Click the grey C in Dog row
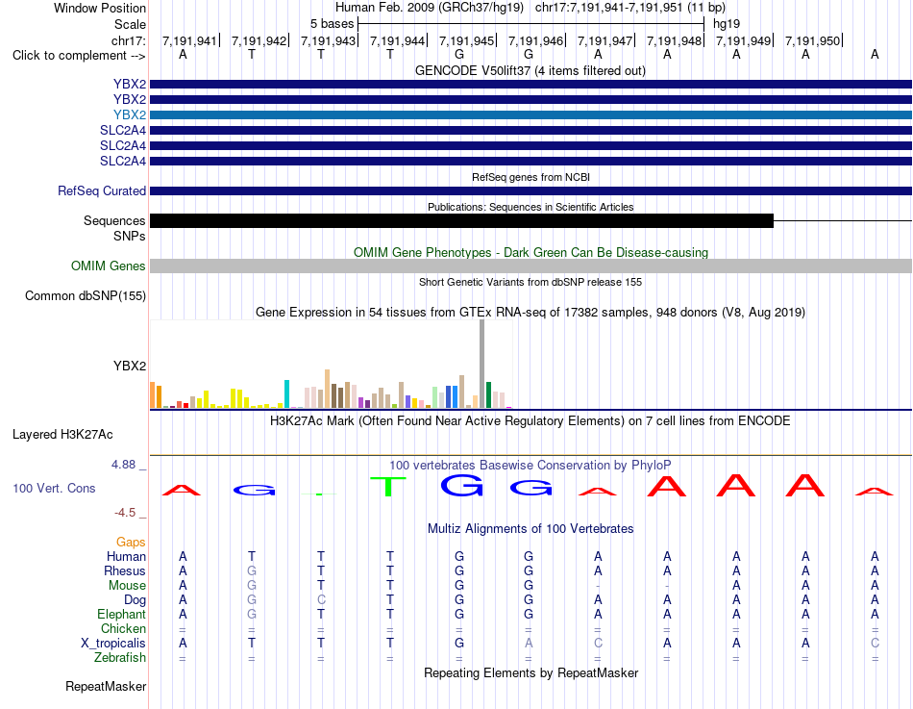 [321, 600]
